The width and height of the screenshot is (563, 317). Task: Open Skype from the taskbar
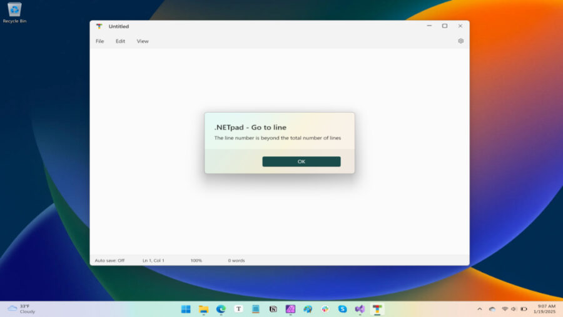point(343,309)
